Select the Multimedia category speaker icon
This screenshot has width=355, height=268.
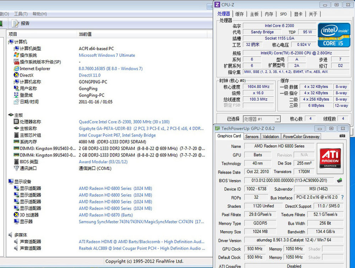coord(11,235)
